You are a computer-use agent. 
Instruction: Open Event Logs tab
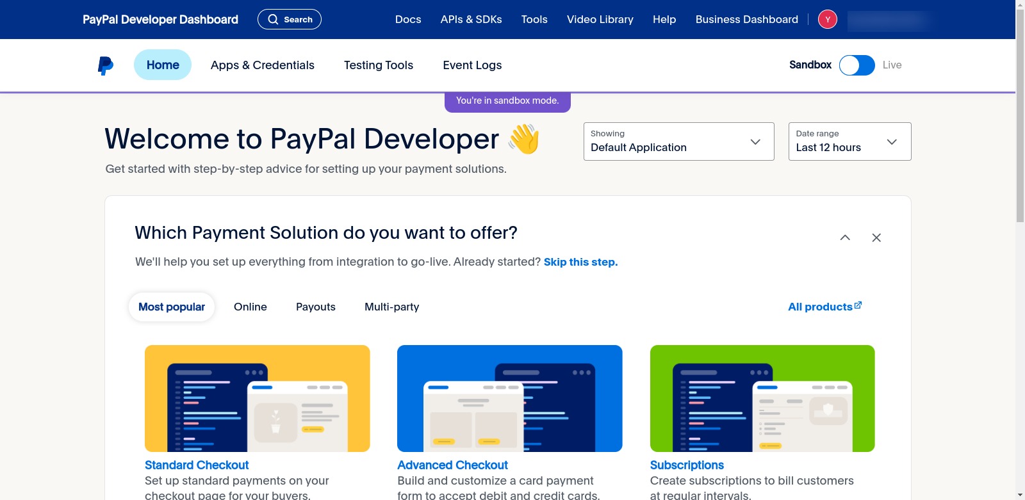[x=472, y=65]
